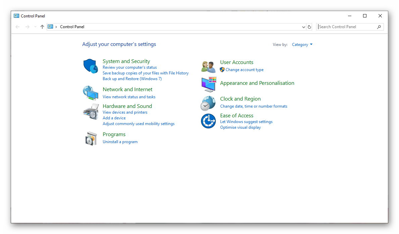Click the Control Panel breadcrumb in address bar
The image size is (399, 234).
click(x=72, y=27)
